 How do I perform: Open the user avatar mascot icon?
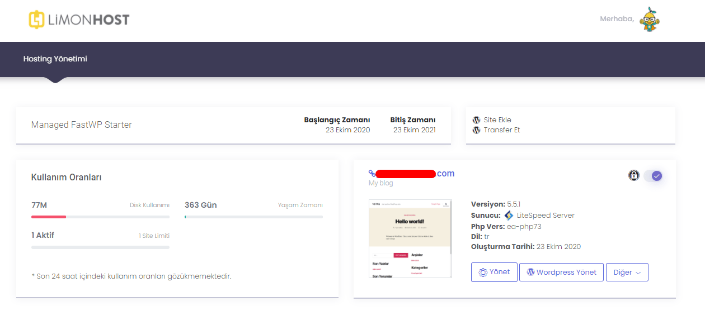[650, 19]
